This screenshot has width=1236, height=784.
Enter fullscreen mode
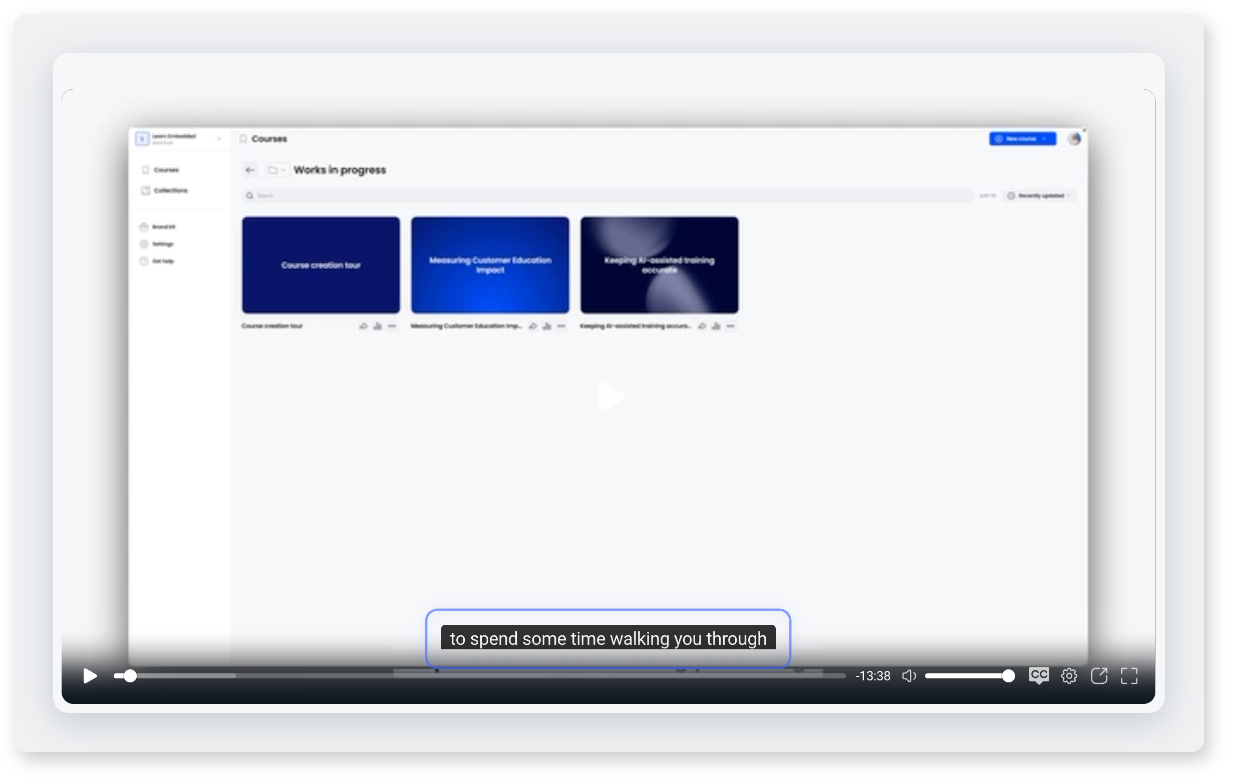pyautogui.click(x=1129, y=676)
